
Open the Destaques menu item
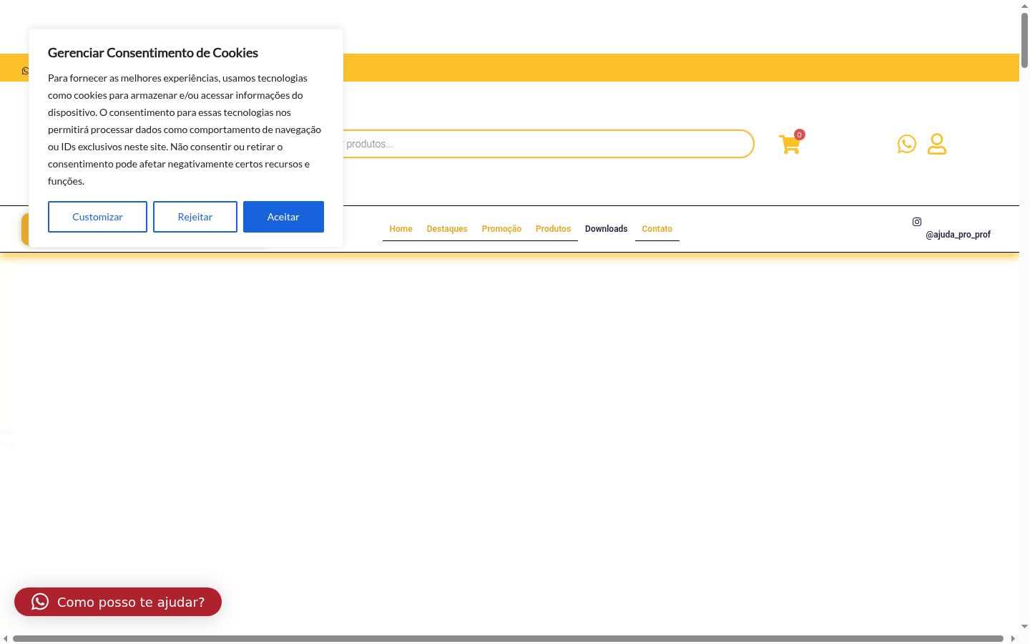click(x=447, y=229)
